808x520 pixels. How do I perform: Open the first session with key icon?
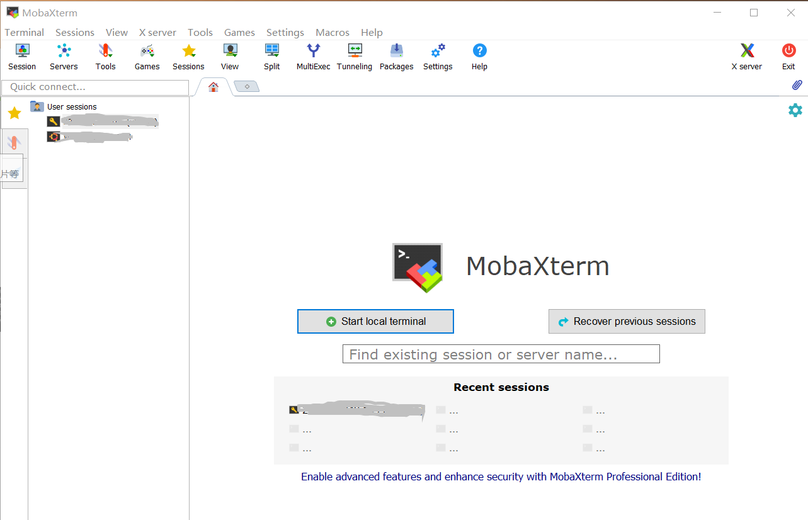[x=103, y=122]
